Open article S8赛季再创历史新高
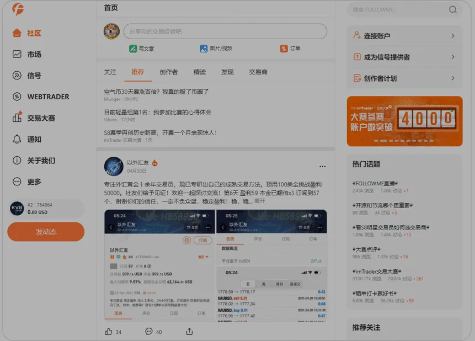 (160, 132)
